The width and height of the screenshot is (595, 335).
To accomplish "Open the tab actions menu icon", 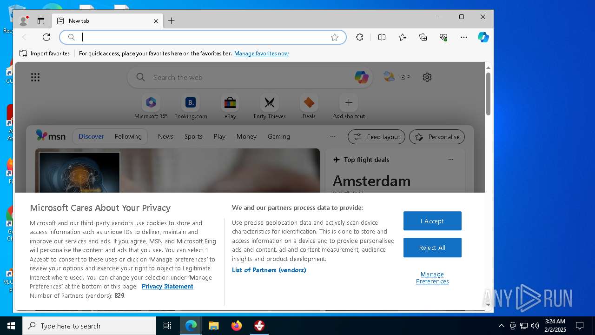I will [x=41, y=21].
